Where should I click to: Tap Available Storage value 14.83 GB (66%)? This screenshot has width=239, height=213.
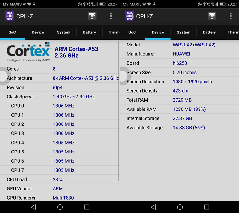tap(189, 128)
